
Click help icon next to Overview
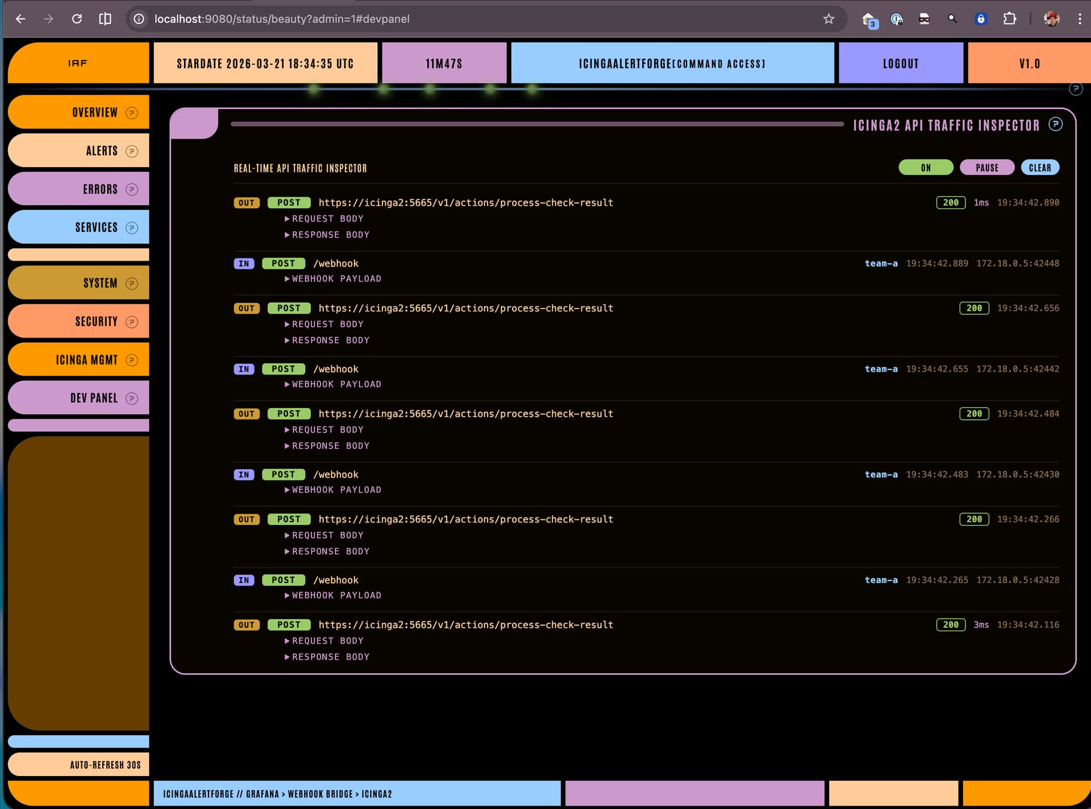click(132, 112)
